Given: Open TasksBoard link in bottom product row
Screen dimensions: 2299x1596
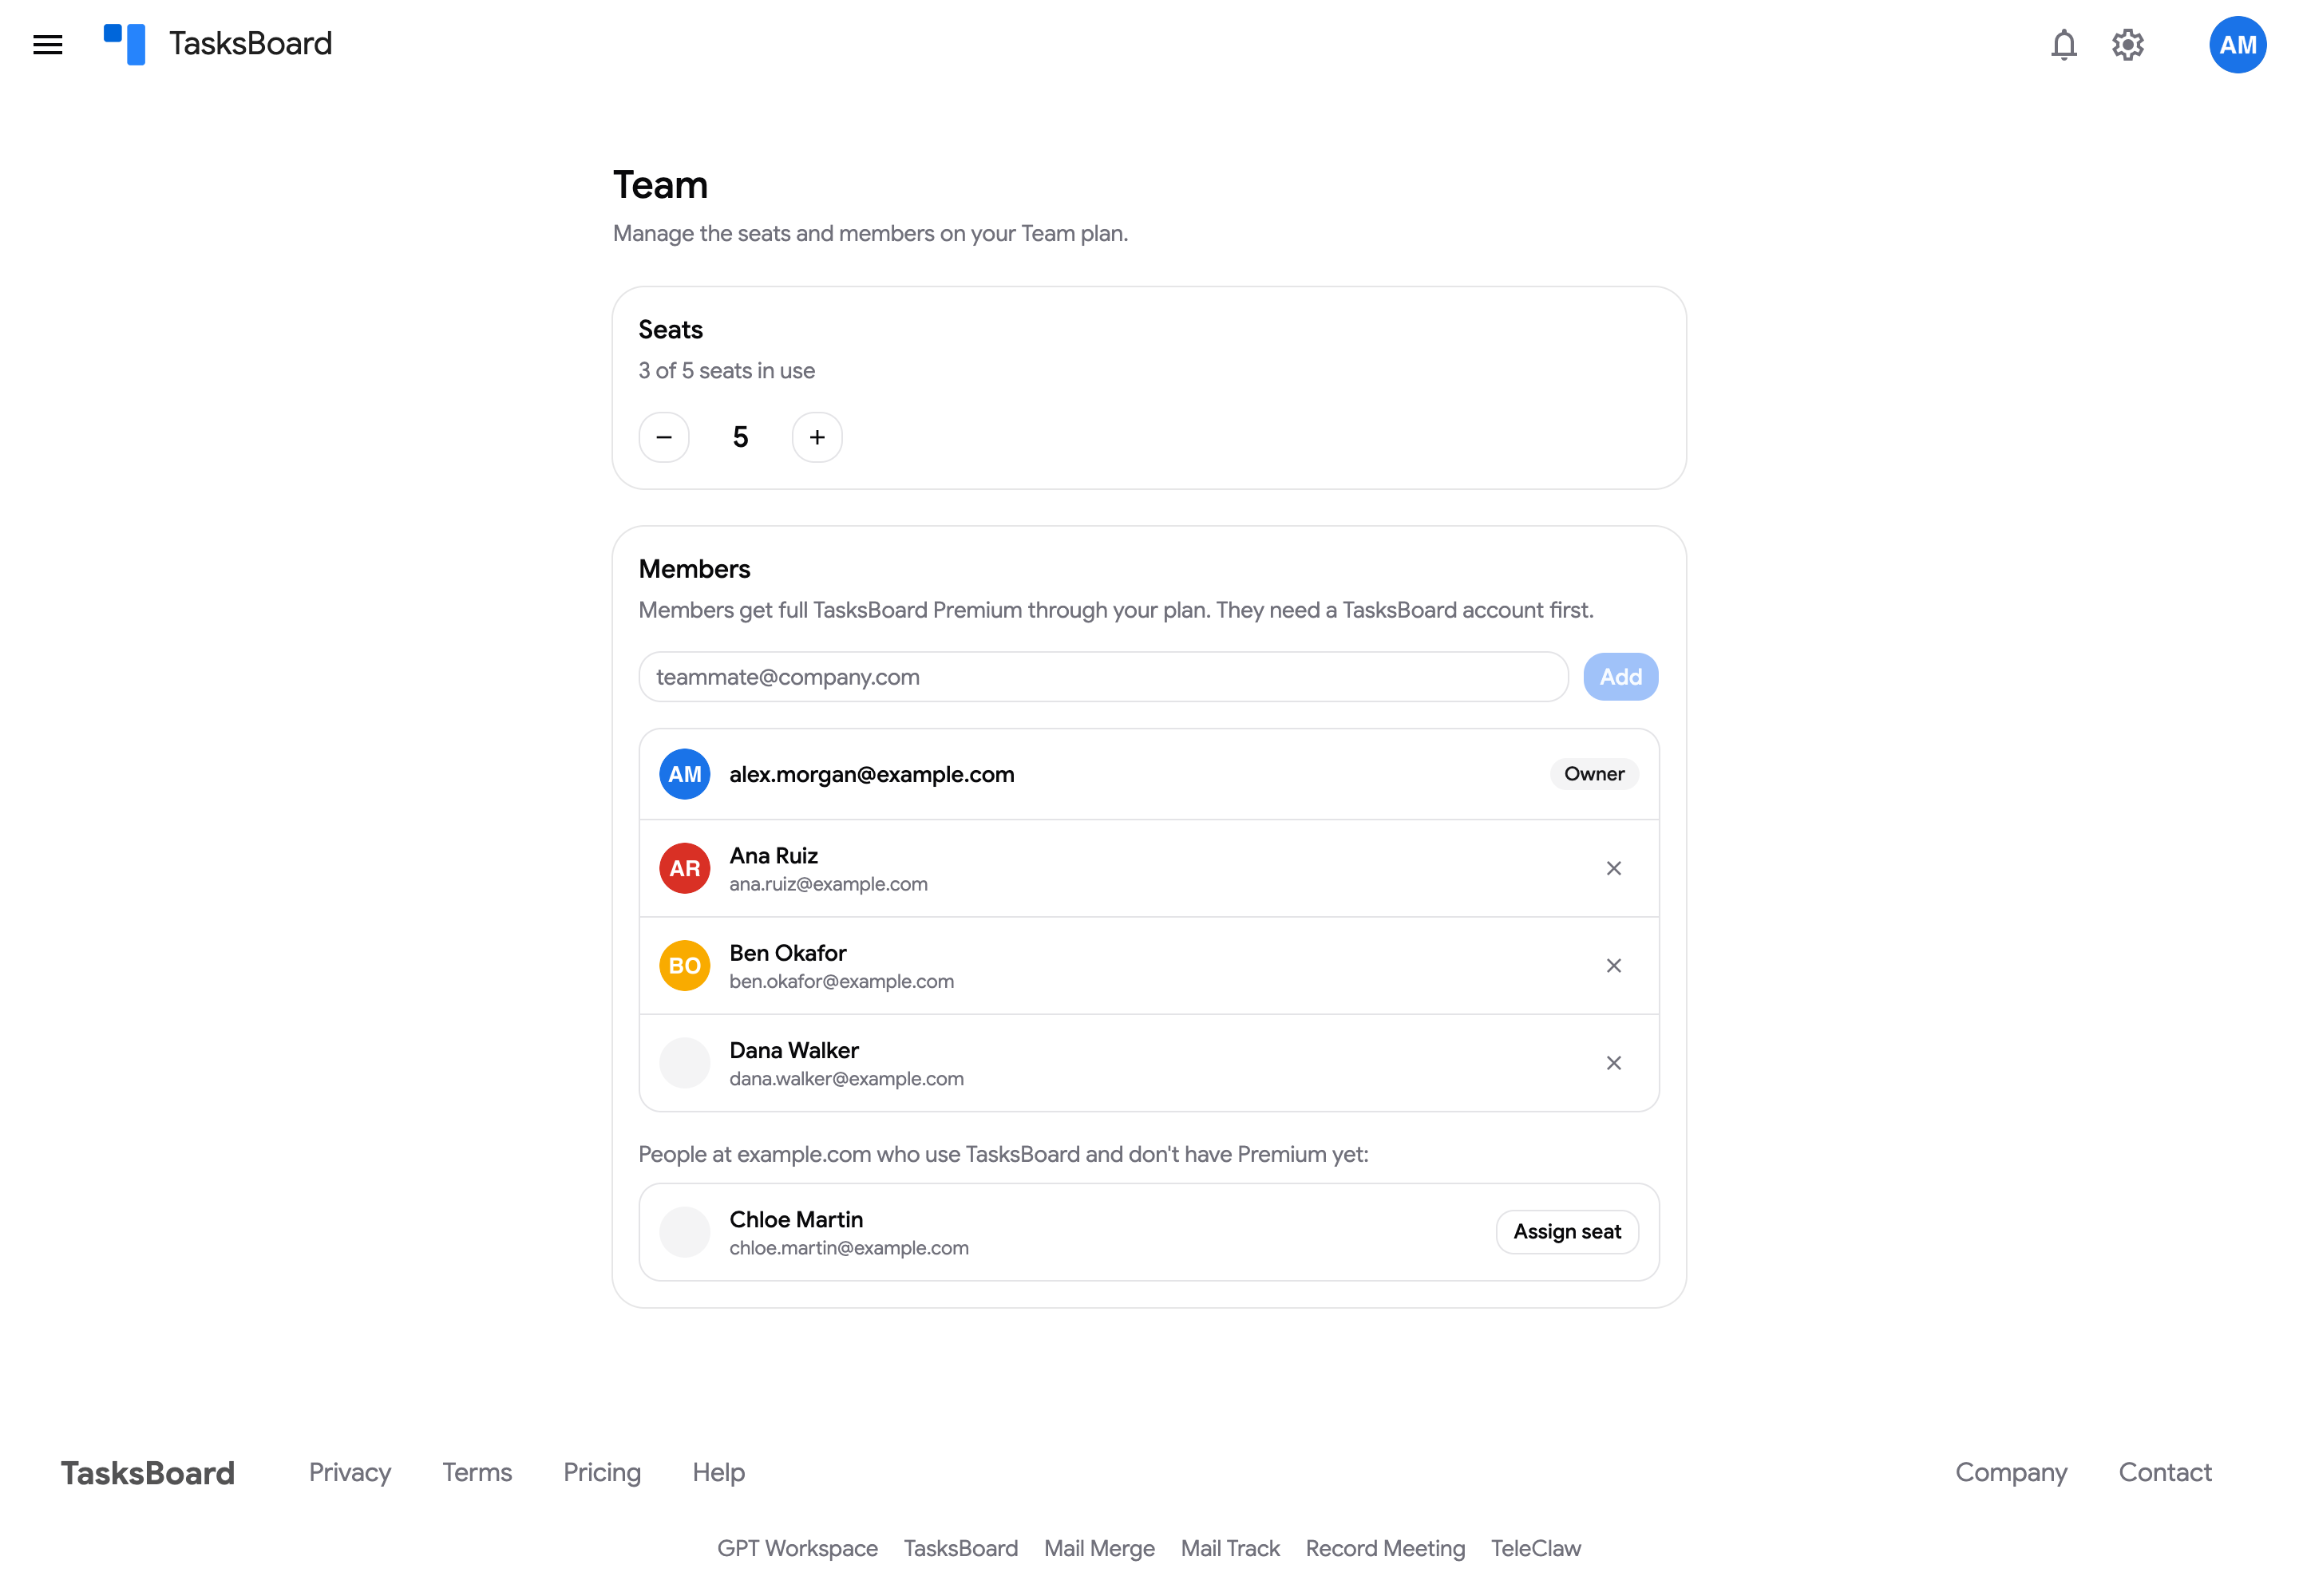Looking at the screenshot, I should 960,1548.
